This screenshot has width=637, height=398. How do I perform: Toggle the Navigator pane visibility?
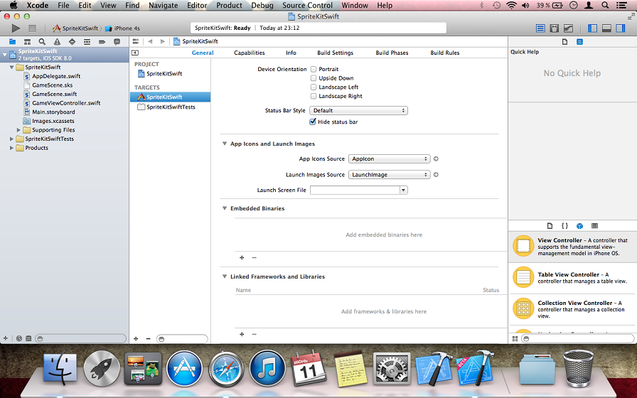tap(593, 28)
